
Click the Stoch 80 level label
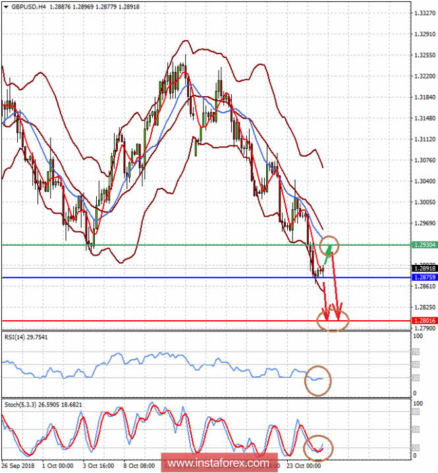(416, 412)
